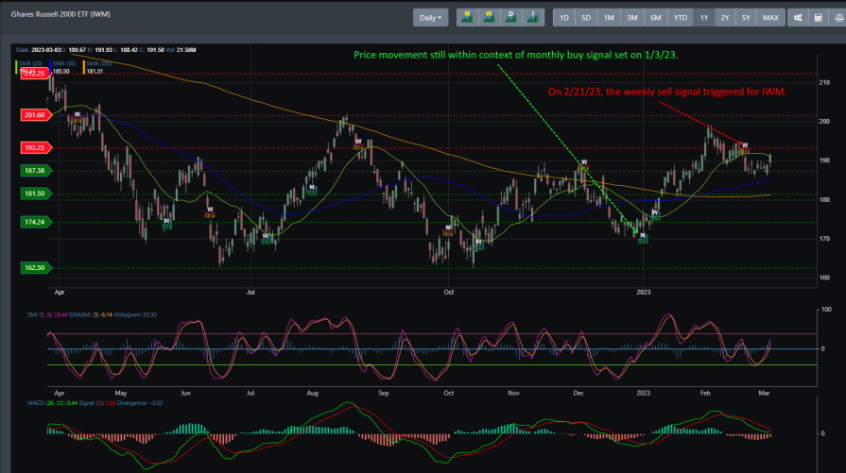This screenshot has height=473, width=846.
Task: Click the Mar label on SMI time axis
Action: [764, 394]
